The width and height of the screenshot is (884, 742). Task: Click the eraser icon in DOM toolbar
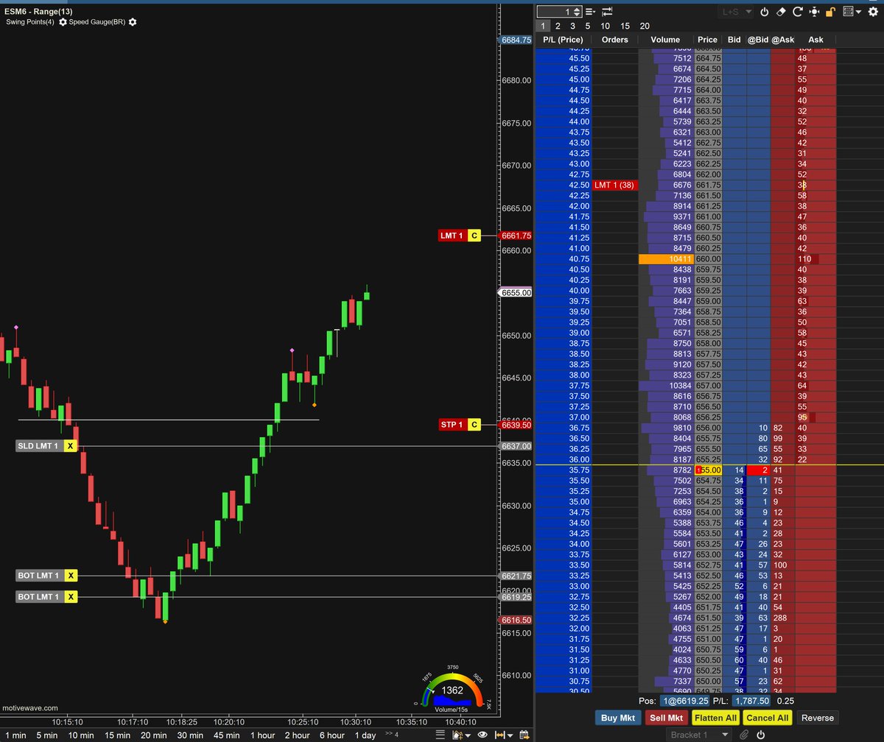(782, 12)
